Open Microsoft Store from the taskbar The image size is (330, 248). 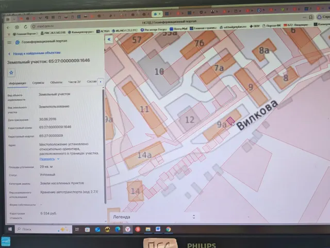[x=87, y=229]
